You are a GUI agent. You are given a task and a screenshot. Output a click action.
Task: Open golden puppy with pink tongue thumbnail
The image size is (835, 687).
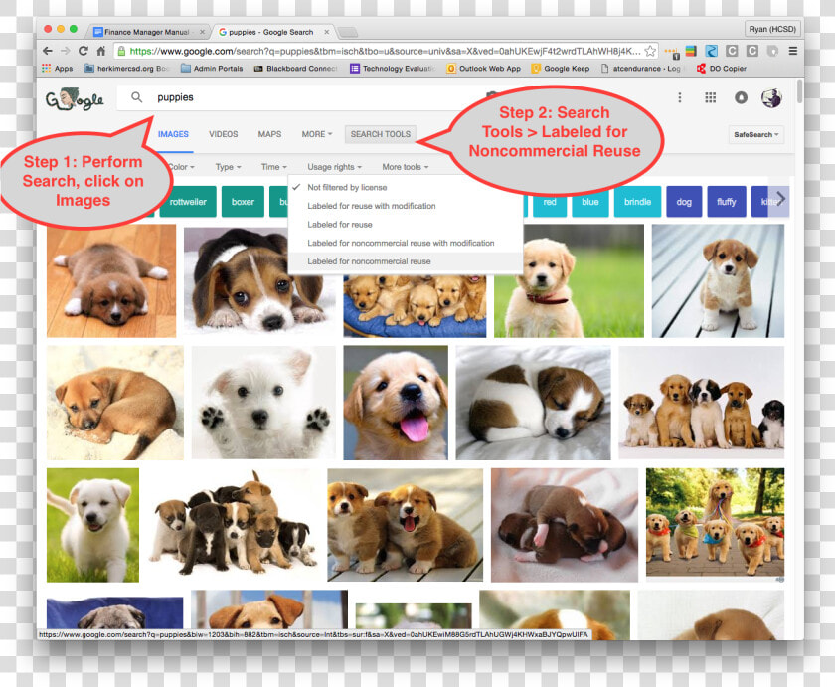coord(396,403)
